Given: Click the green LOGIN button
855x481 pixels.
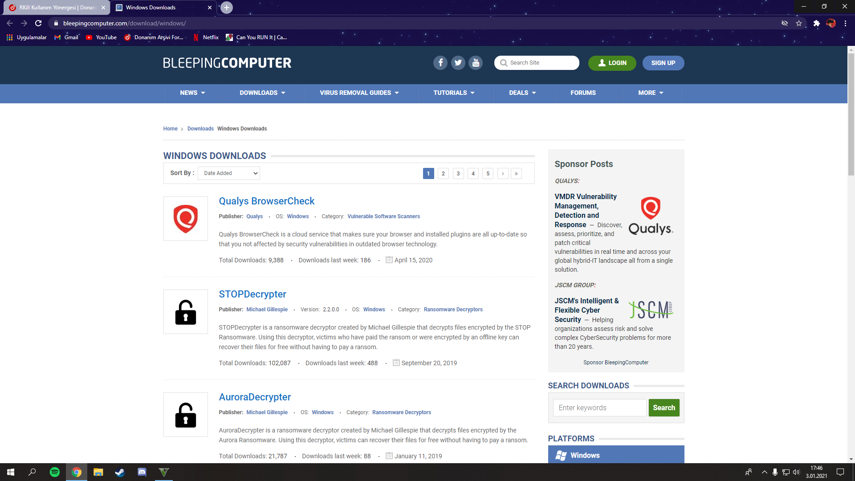Looking at the screenshot, I should click(x=612, y=63).
